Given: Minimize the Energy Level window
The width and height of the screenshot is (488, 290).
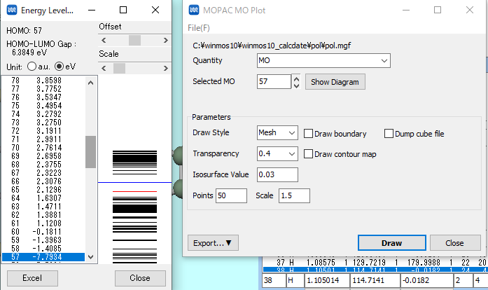Looking at the screenshot, I should 92,10.
